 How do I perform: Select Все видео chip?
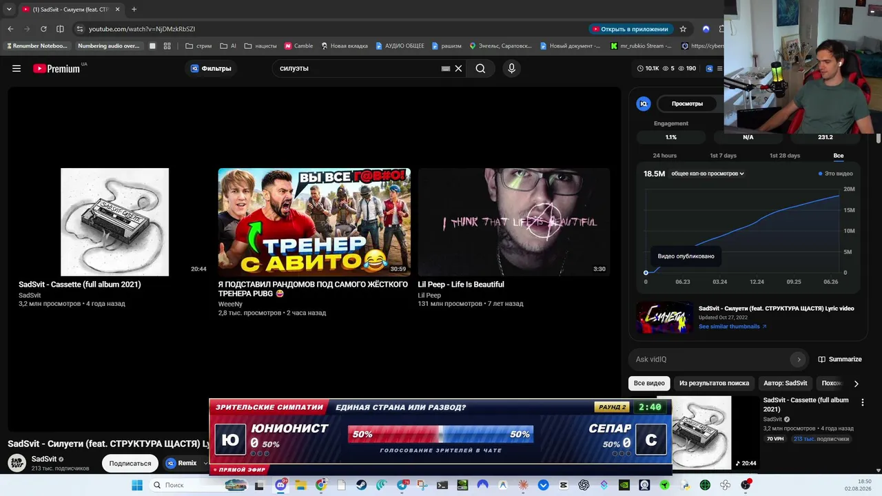(649, 383)
